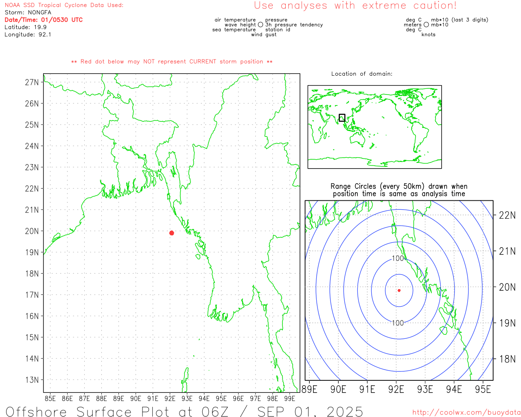Image resolution: width=521 pixels, height=417 pixels.
Task: Click the world overview map thumbnail
Action: (x=374, y=127)
